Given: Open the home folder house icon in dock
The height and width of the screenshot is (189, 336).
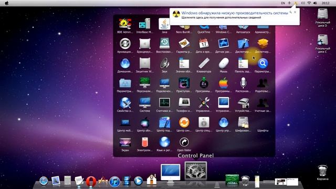Looking at the screenshot, I should pos(152,180).
